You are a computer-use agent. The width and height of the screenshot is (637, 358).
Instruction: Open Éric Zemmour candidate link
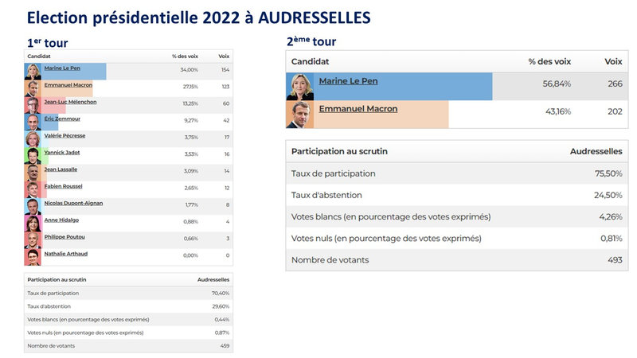pyautogui.click(x=62, y=119)
